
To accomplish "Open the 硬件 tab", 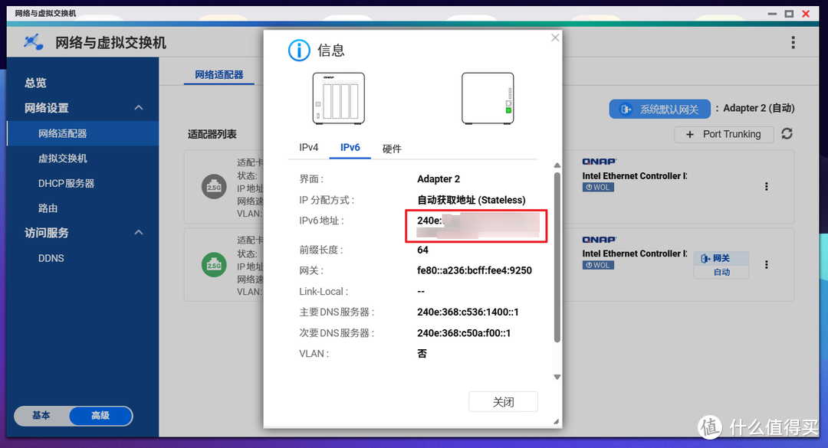I will tap(392, 149).
